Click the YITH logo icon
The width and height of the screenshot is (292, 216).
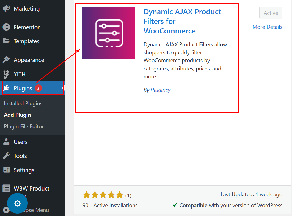6,75
